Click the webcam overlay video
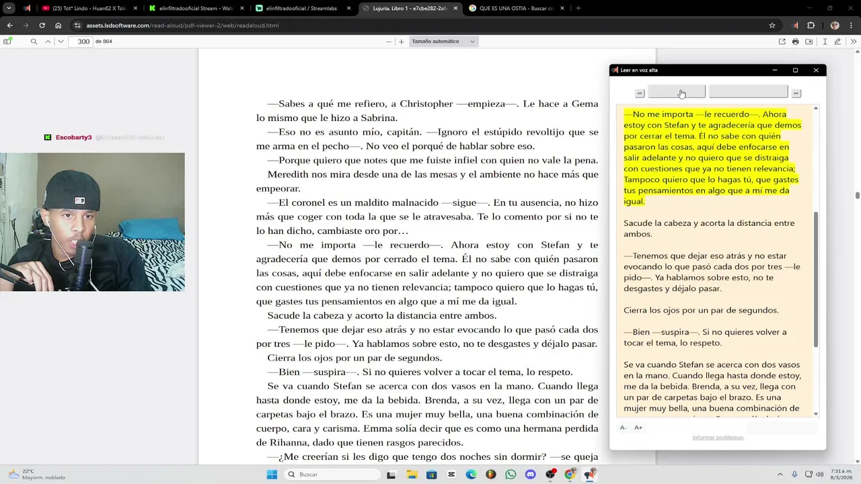This screenshot has width=861, height=484. pyautogui.click(x=92, y=222)
